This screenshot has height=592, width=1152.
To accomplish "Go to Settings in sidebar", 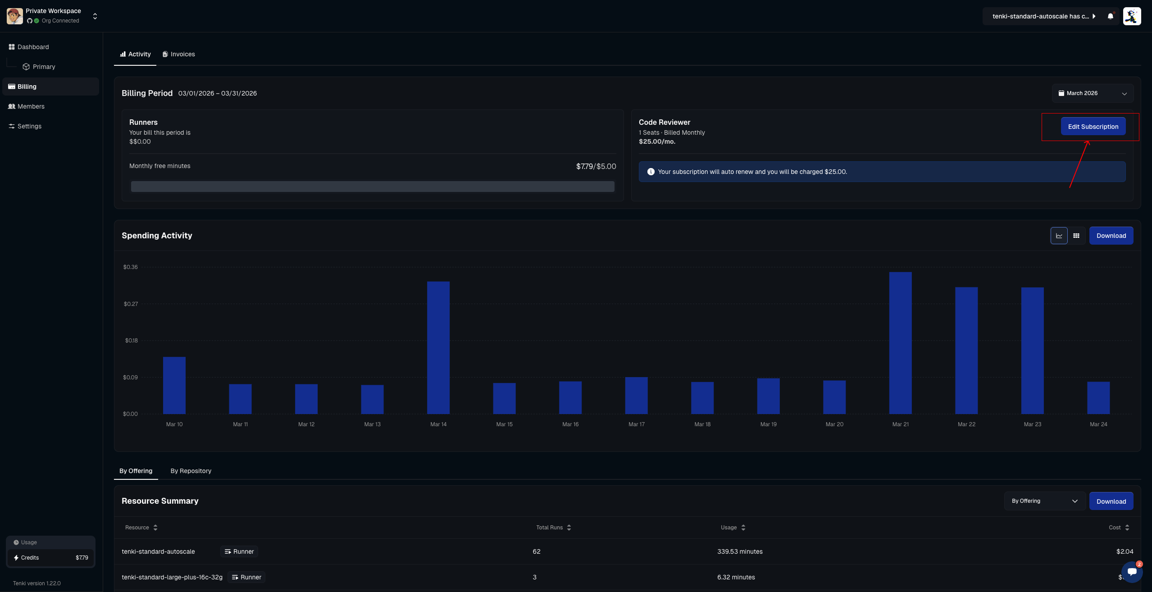I will coord(29,126).
